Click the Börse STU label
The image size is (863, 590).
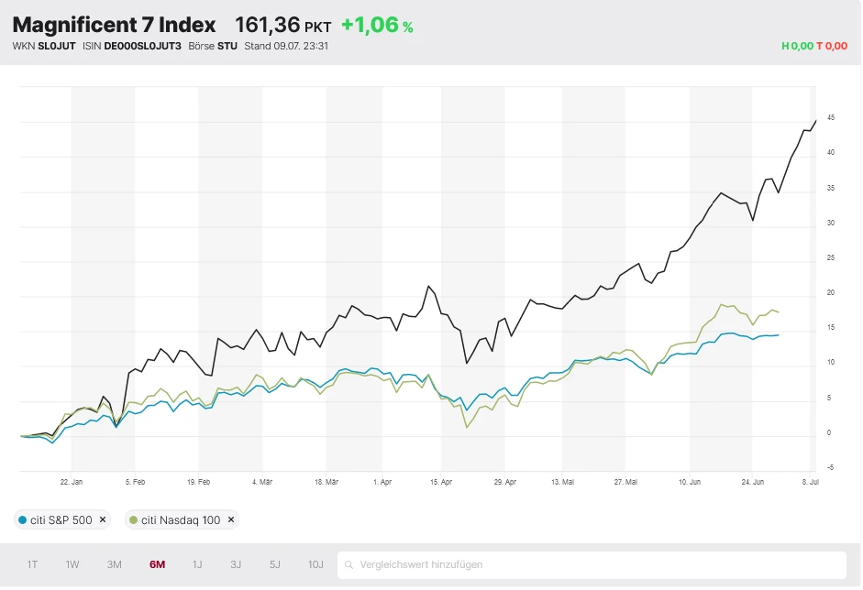[212, 44]
